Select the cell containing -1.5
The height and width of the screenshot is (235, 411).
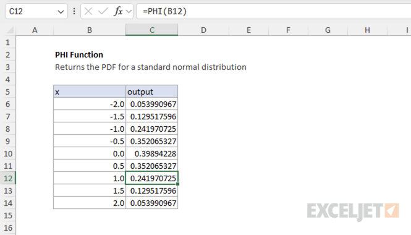[x=90, y=116]
